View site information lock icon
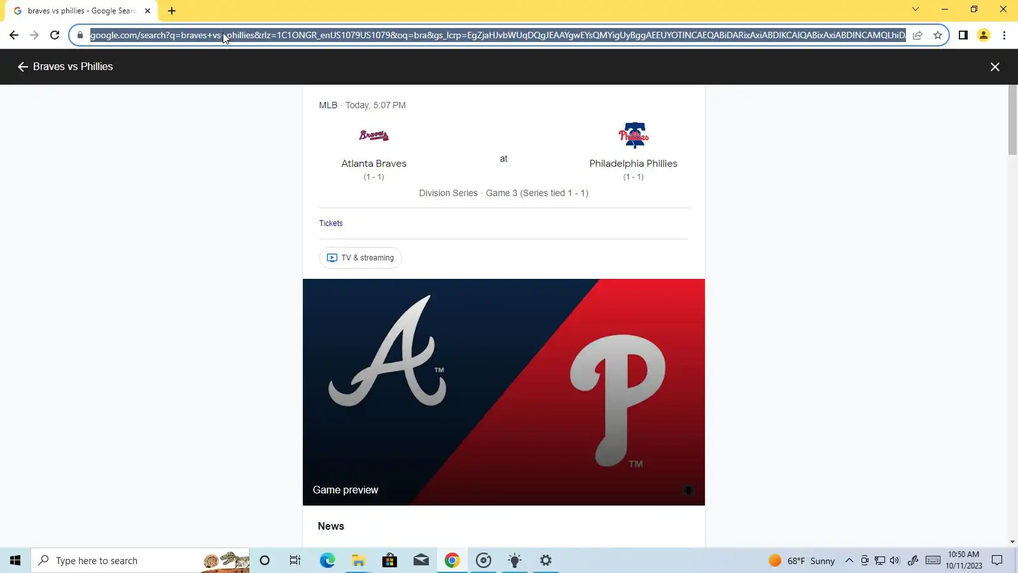The image size is (1018, 573). pyautogui.click(x=80, y=35)
